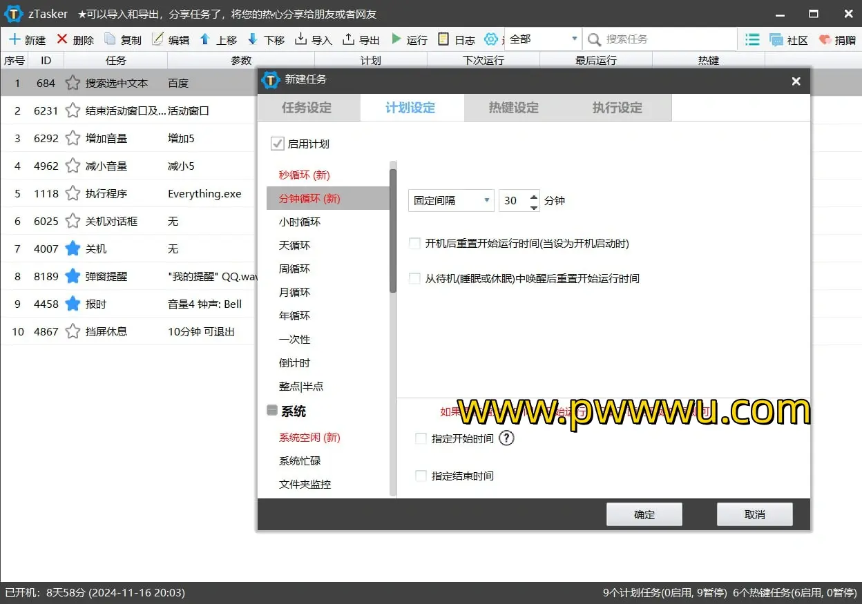862x604 pixels.
Task: Click the 下移 down arrow icon
Action: click(253, 39)
